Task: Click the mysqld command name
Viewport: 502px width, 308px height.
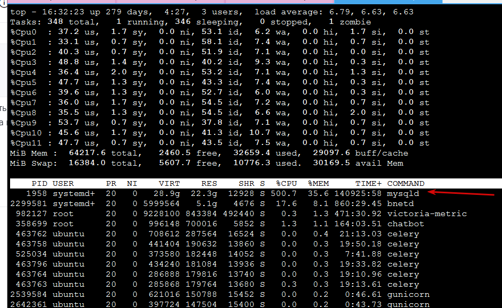Action: (403, 194)
